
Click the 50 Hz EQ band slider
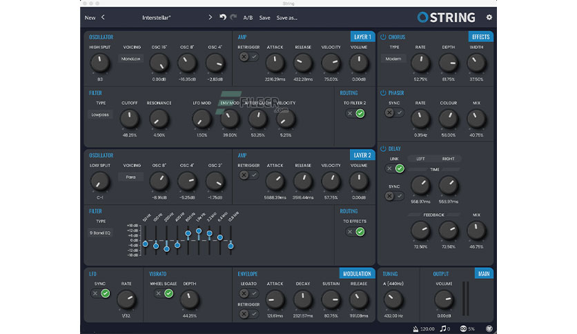146,240
